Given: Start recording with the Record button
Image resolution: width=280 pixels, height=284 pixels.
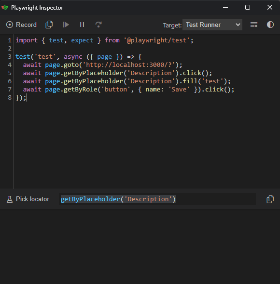Looking at the screenshot, I should pos(21,25).
